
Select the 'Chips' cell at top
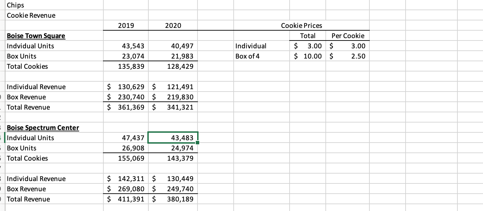[x=54, y=5]
